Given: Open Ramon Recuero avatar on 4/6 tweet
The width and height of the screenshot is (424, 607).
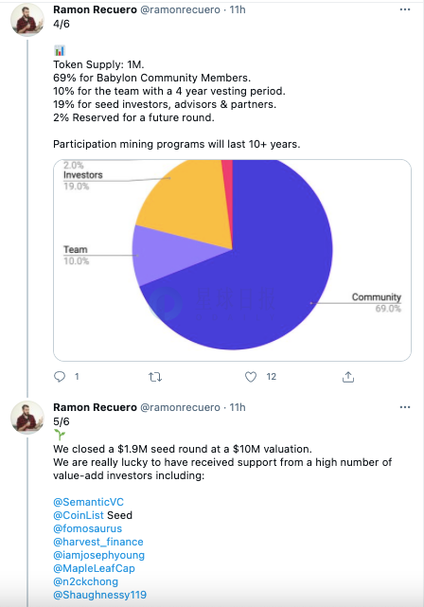Looking at the screenshot, I should pyautogui.click(x=27, y=20).
